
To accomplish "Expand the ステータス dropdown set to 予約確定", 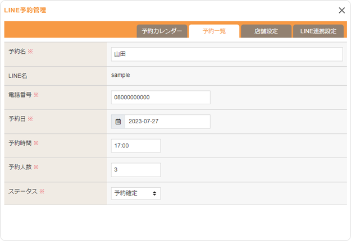I will point(136,193).
